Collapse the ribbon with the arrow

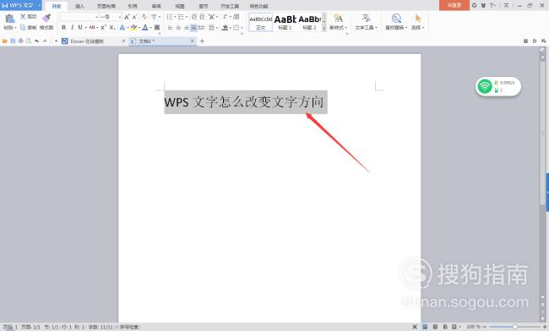pos(506,5)
